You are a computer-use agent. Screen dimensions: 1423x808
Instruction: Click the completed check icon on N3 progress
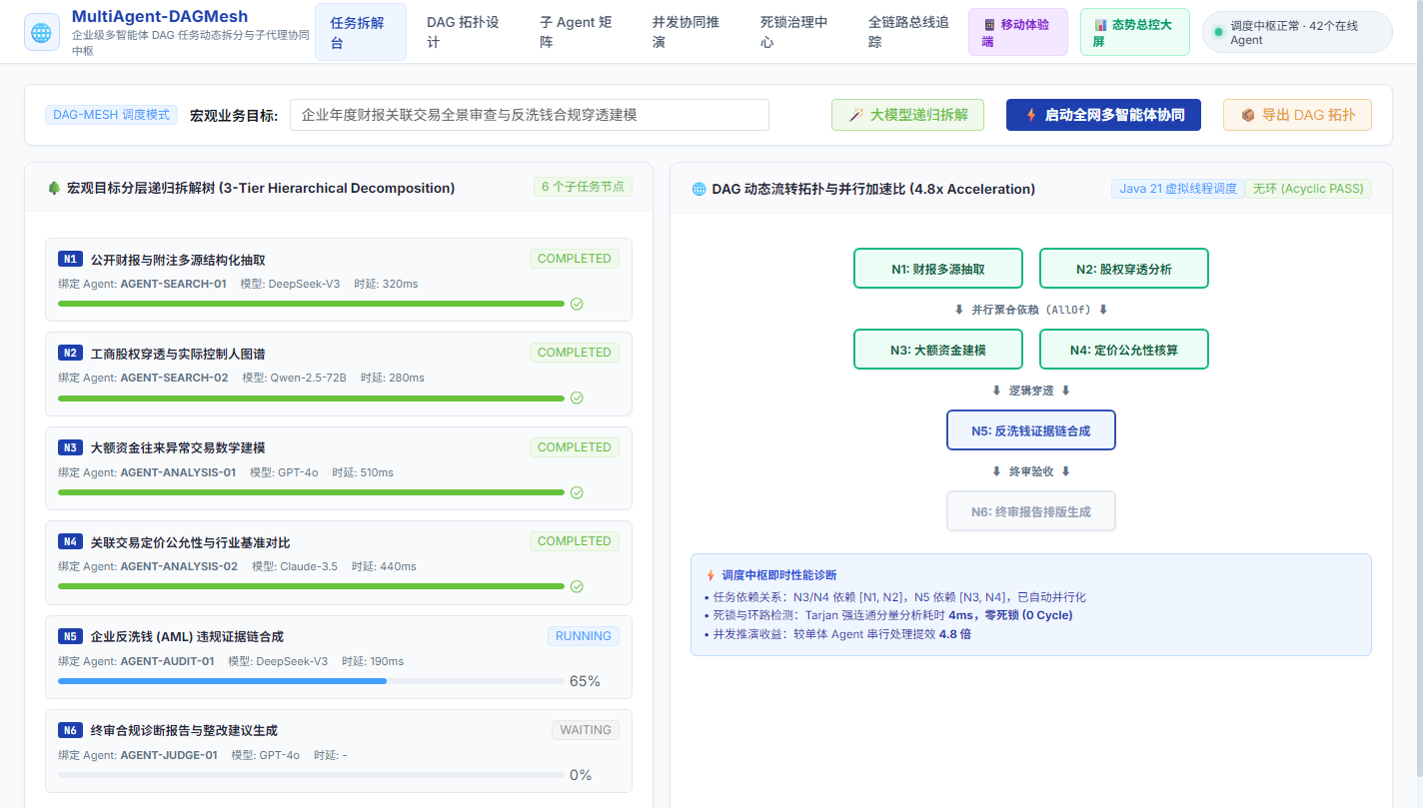[577, 492]
